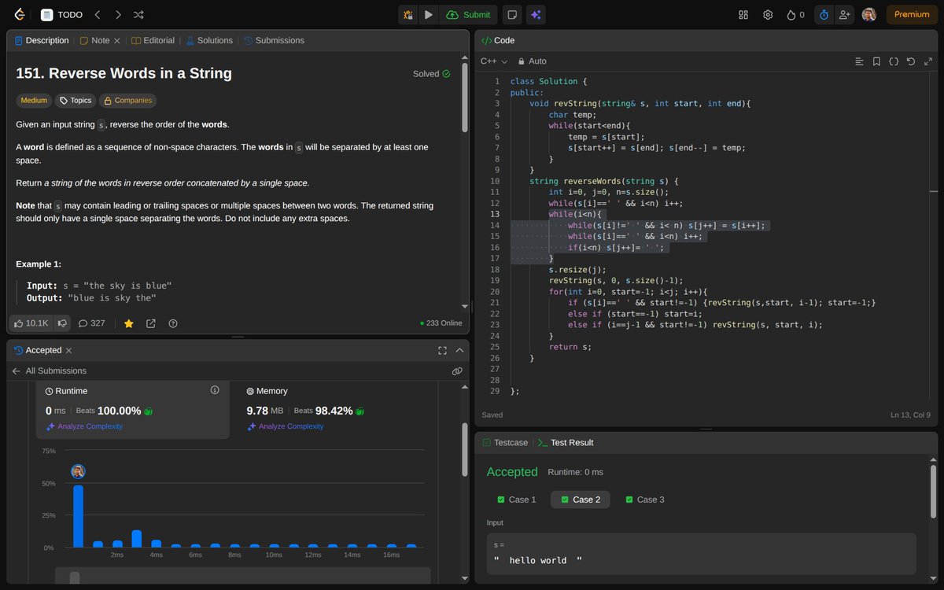
Task: Close the Note tab
Action: tap(117, 40)
